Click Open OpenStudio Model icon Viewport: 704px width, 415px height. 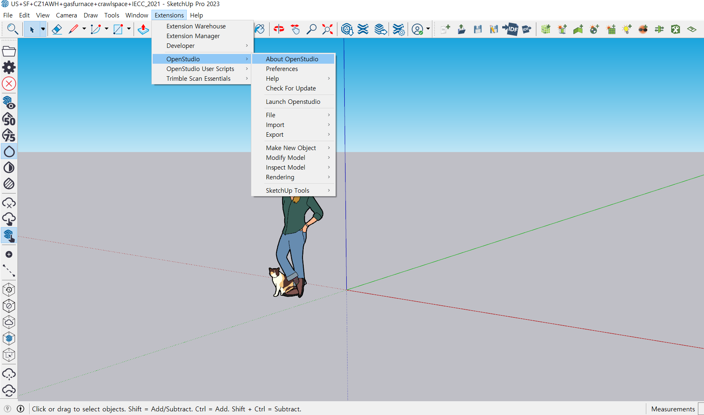click(x=462, y=29)
